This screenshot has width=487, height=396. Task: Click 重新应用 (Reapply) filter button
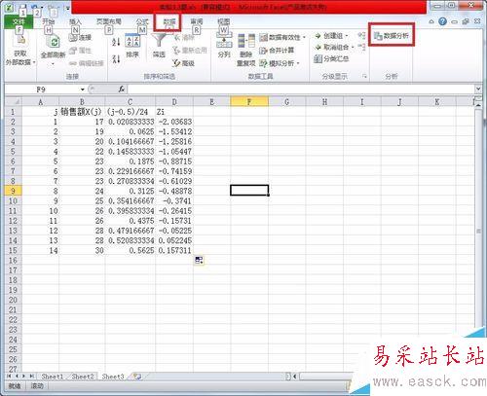(190, 51)
